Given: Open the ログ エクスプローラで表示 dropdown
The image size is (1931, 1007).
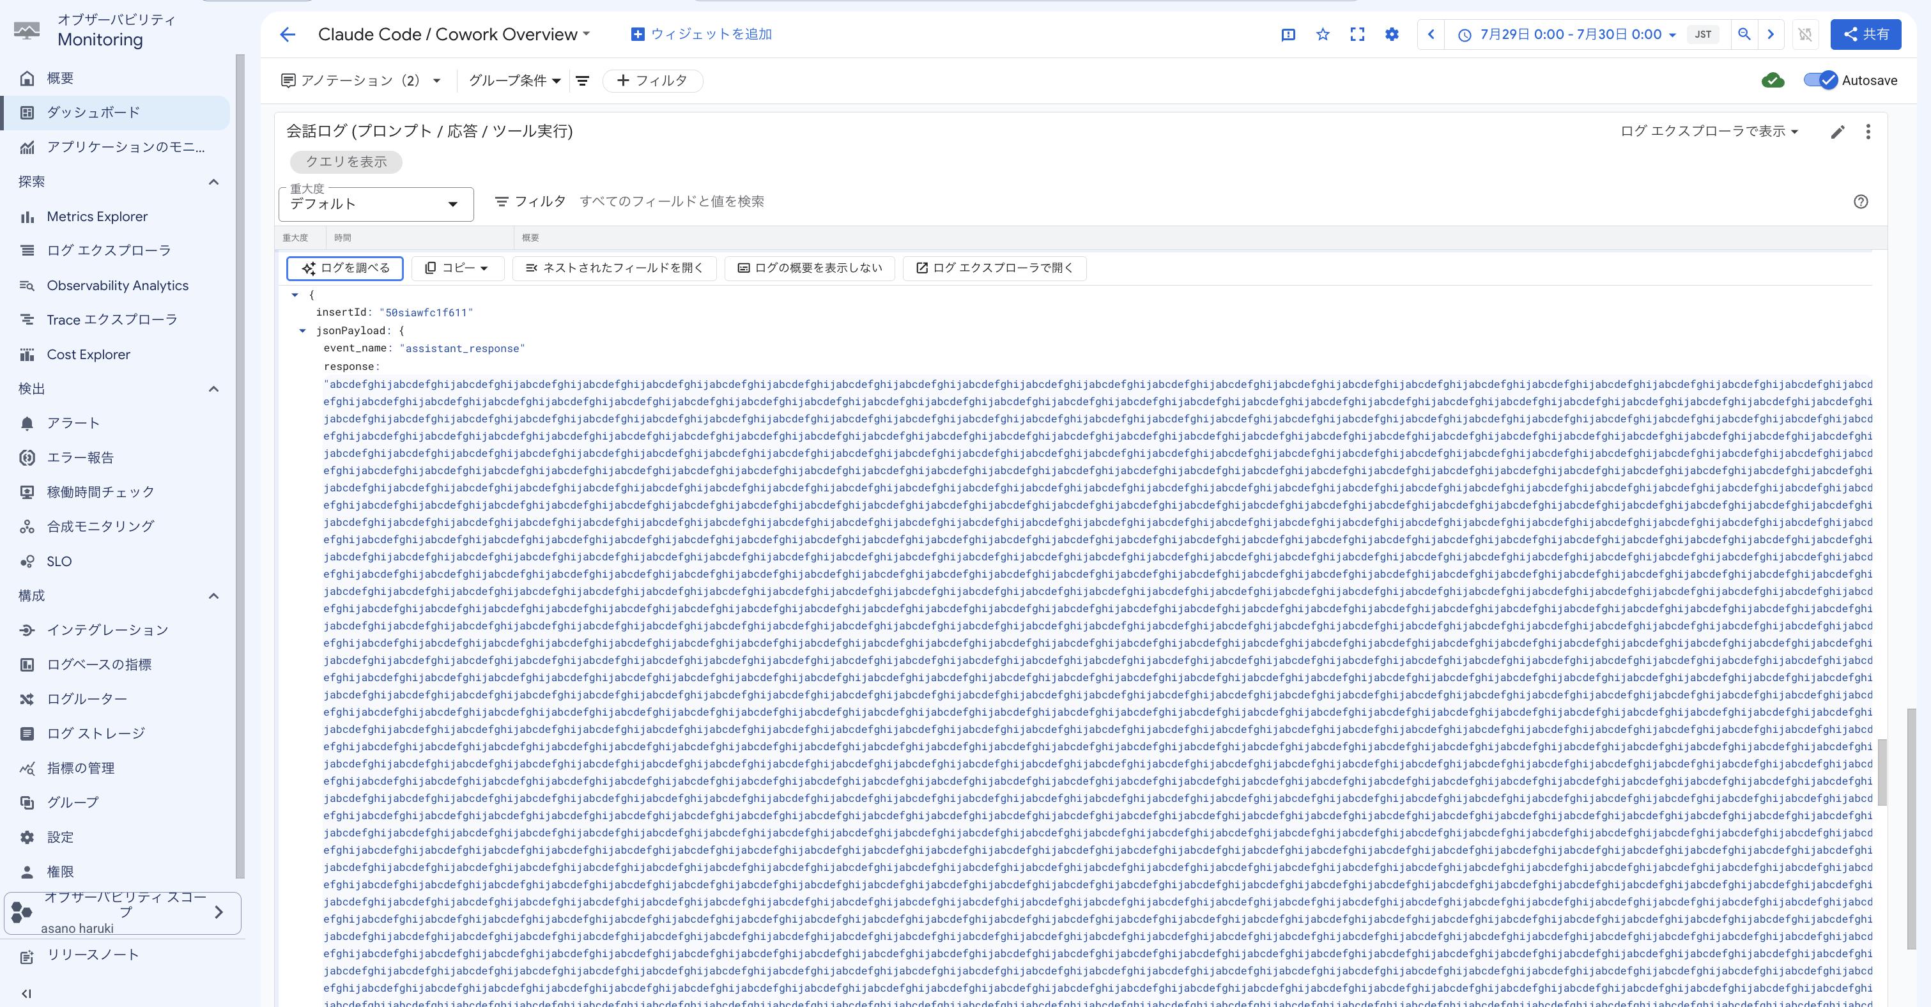Looking at the screenshot, I should (1709, 132).
